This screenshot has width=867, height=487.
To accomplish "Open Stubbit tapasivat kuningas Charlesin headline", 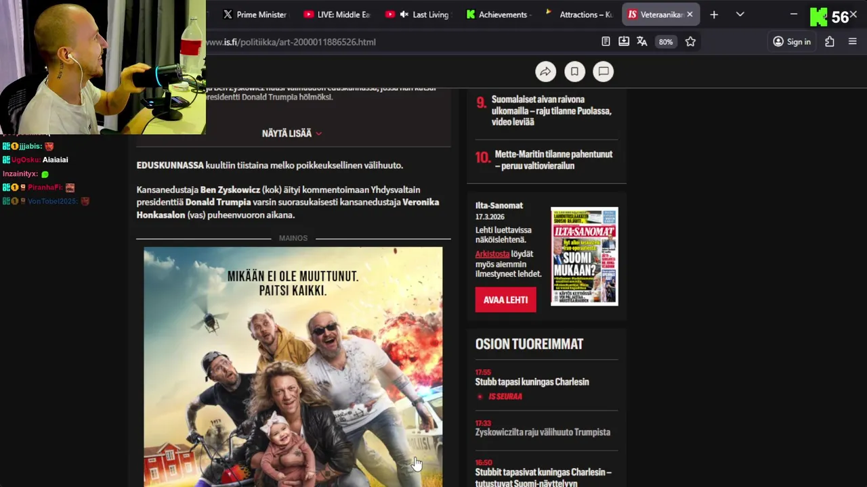I will [543, 478].
